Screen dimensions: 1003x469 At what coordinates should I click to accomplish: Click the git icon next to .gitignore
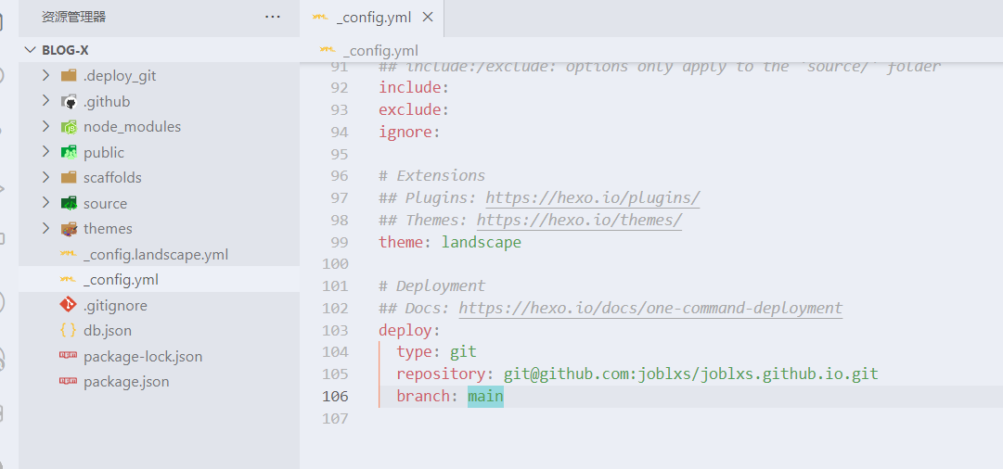pyautogui.click(x=69, y=305)
